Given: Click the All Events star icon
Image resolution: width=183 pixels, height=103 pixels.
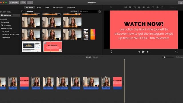Looking at the screenshot, I should coord(2,25).
